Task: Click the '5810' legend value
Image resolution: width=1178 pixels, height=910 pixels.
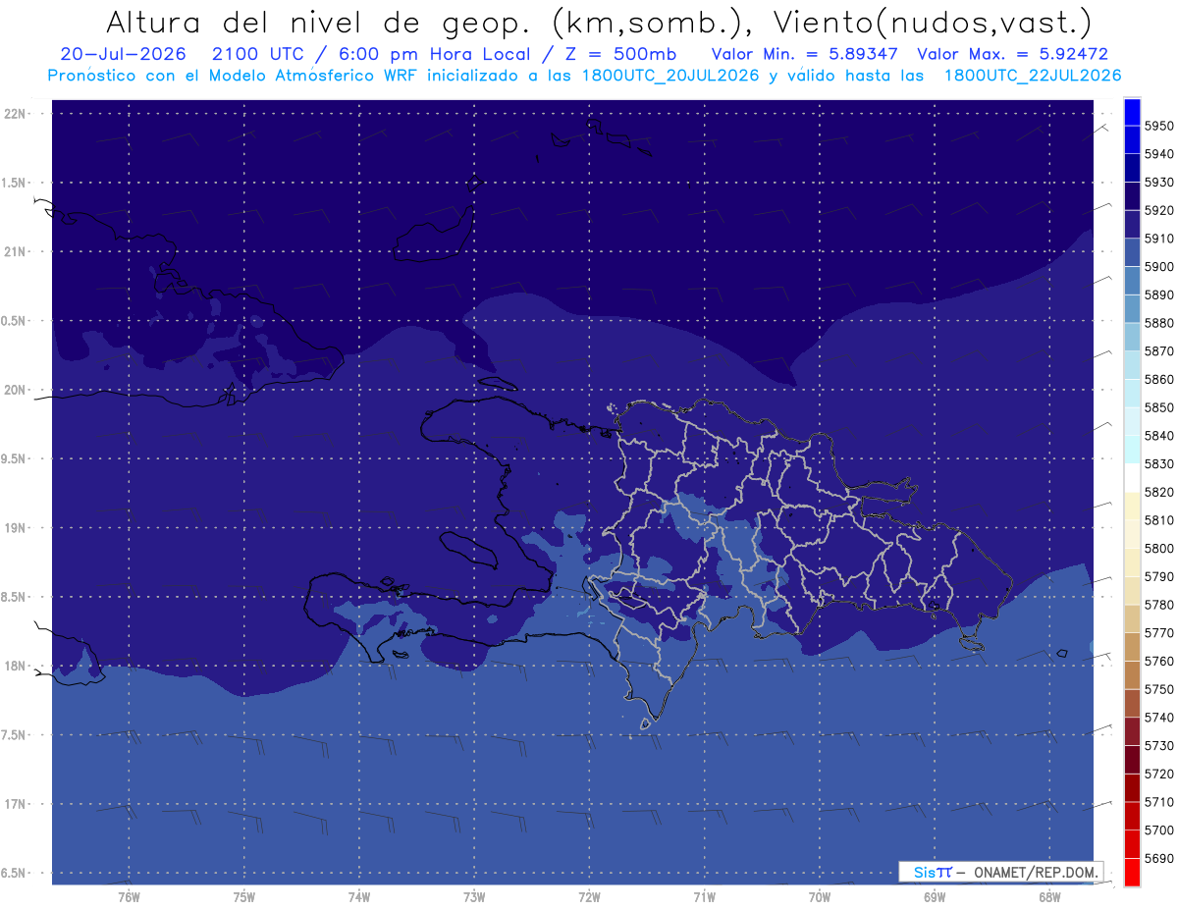Action: click(1159, 520)
